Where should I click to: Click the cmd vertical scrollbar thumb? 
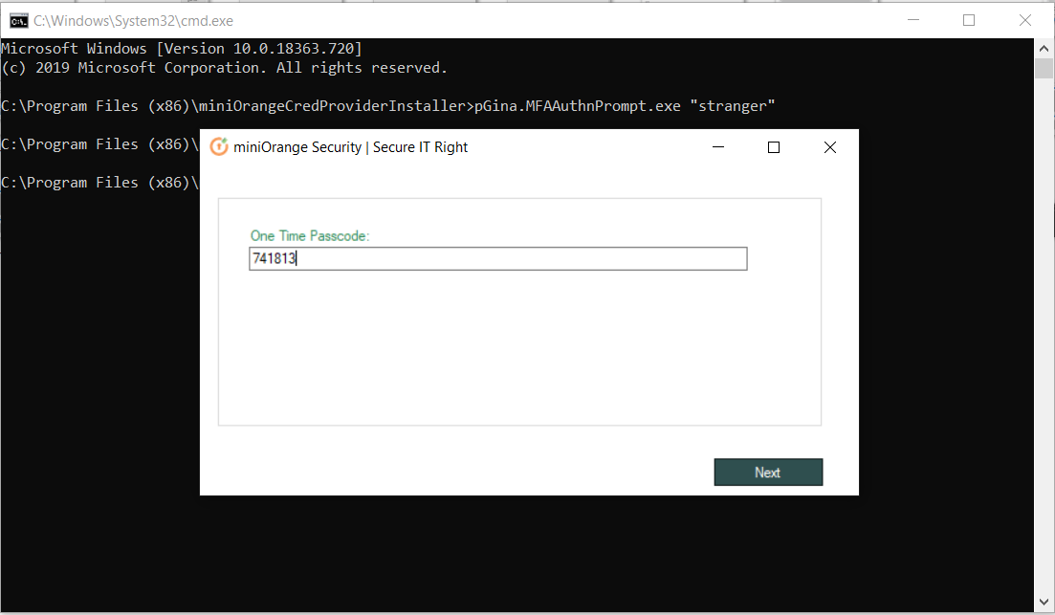coord(1044,69)
